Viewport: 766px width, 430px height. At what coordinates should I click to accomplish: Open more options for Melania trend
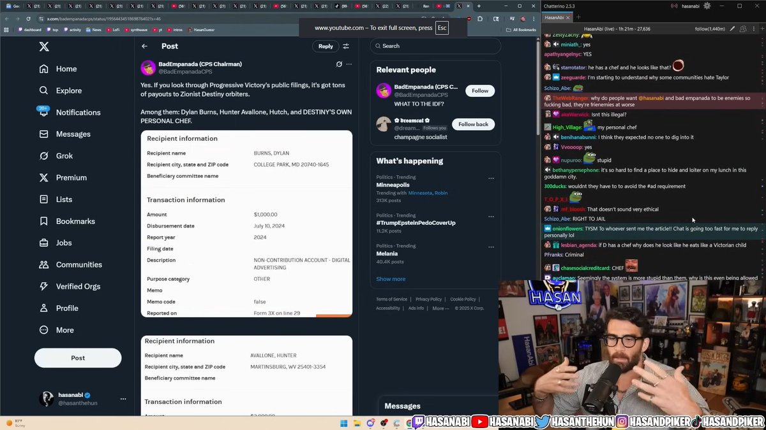(491, 247)
